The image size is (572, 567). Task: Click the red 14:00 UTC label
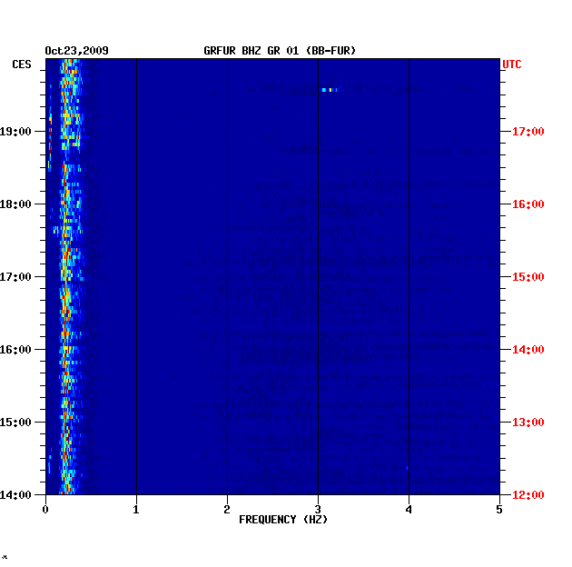coord(528,350)
